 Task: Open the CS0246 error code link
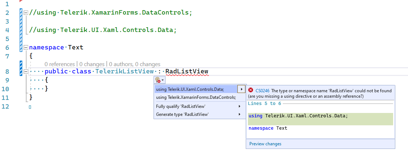262,91
